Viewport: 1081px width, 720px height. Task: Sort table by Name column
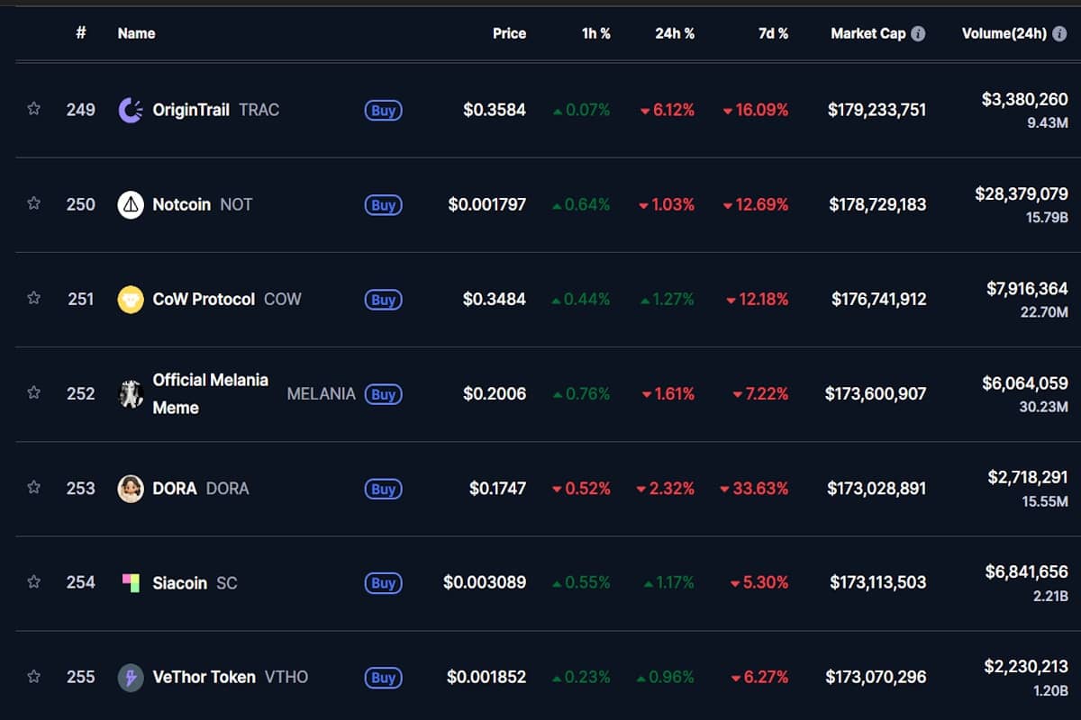(x=136, y=33)
